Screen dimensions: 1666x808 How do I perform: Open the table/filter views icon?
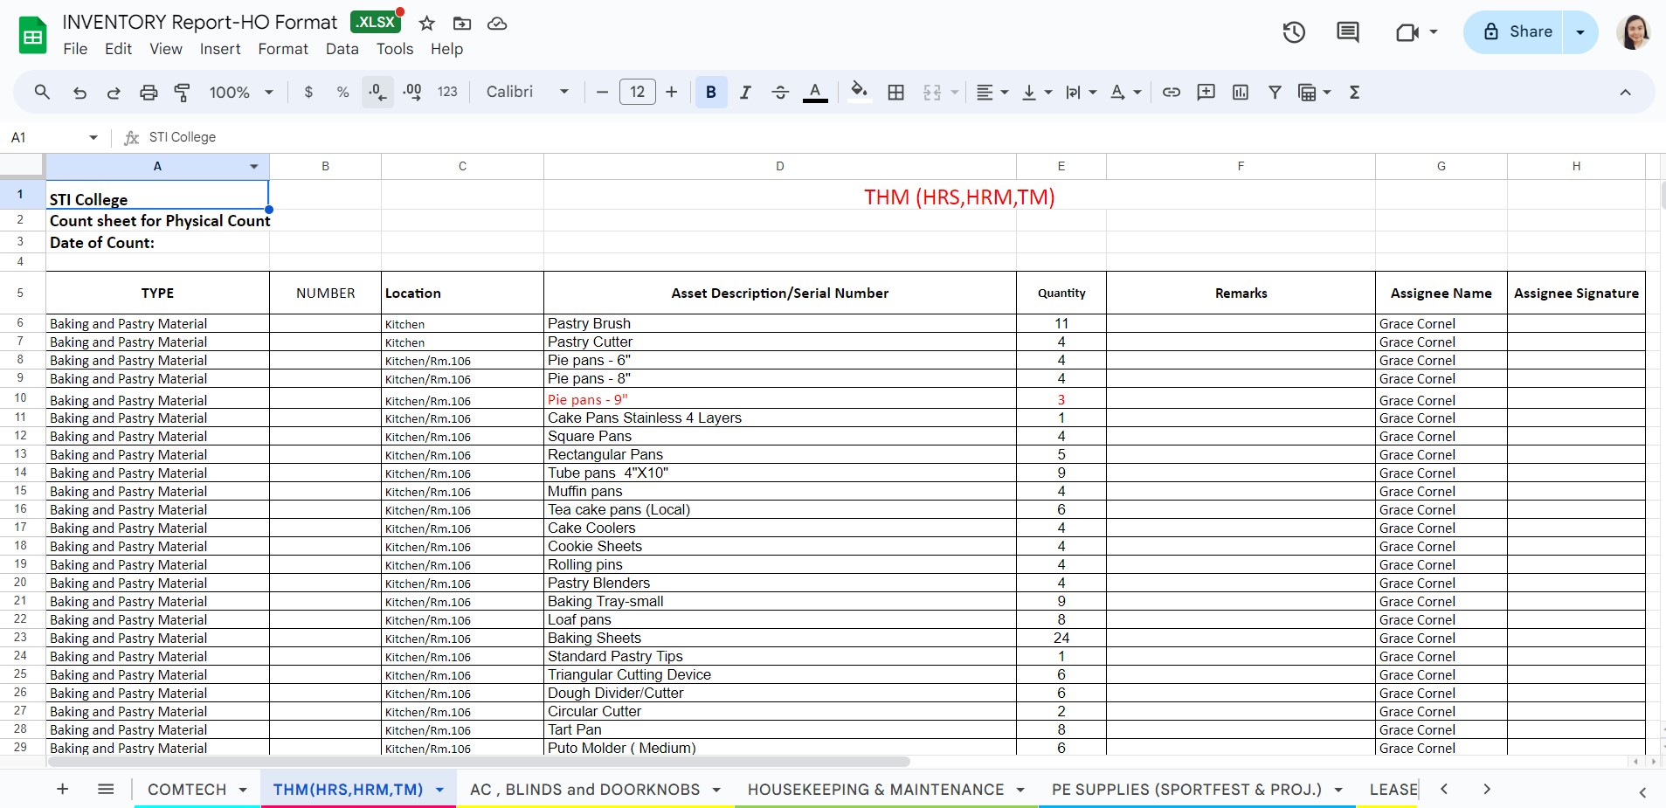(x=1308, y=92)
